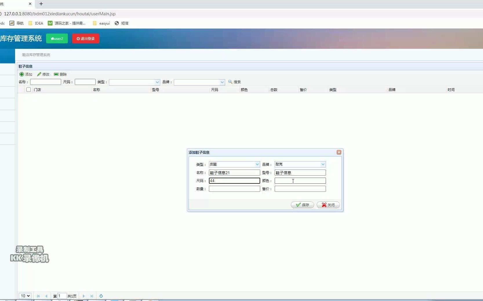
Task: Open the easyui bookmark folder
Action: (x=101, y=23)
